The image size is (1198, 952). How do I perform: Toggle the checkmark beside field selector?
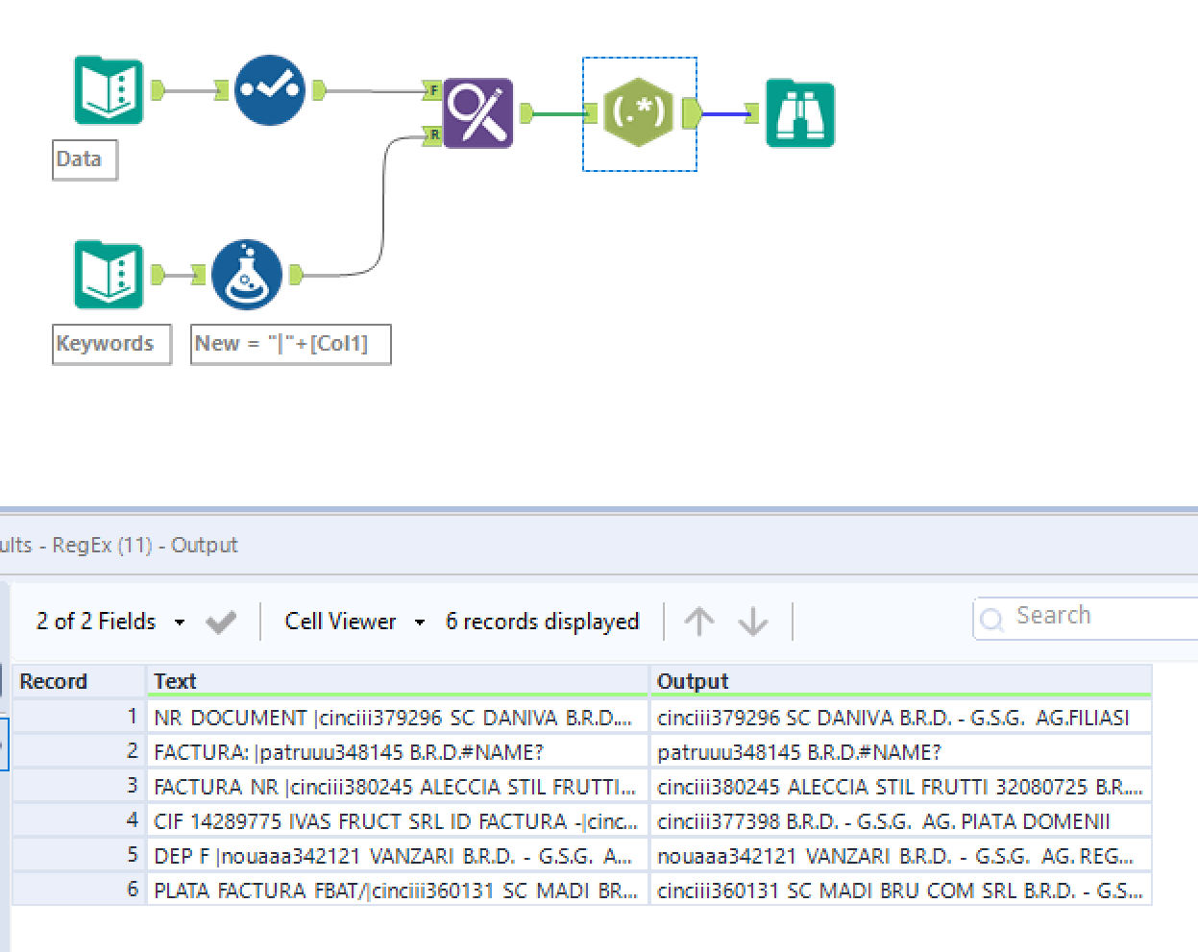[220, 621]
